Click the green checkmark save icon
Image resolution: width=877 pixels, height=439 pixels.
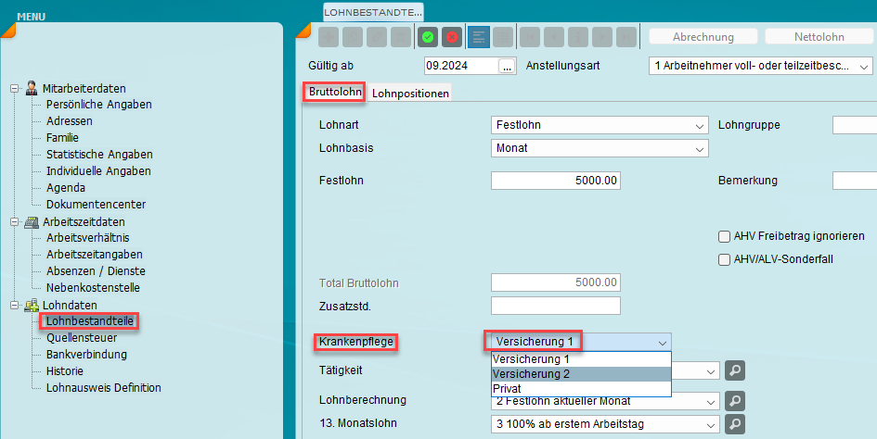(428, 37)
